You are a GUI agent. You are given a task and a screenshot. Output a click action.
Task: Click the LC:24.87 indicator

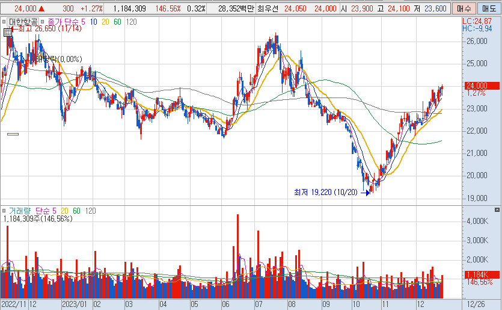477,22
